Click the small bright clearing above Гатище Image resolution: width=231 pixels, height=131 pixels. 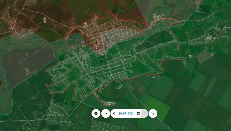45,20
